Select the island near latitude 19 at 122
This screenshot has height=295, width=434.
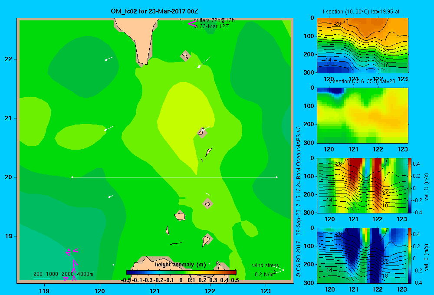[207, 239]
